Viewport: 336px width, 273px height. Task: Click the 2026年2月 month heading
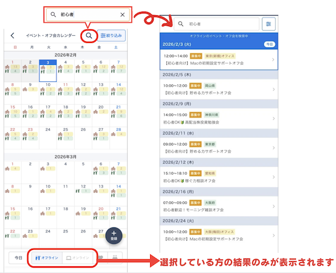(66, 55)
